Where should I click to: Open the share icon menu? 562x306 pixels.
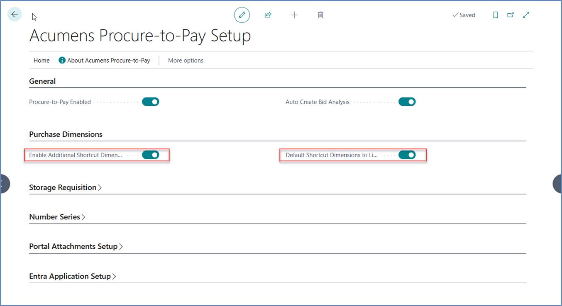point(268,15)
